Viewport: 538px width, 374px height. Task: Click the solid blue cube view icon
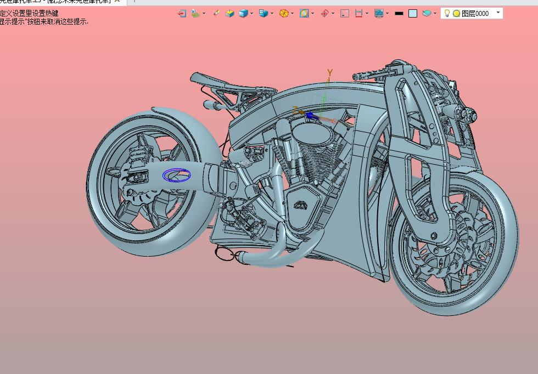click(243, 13)
